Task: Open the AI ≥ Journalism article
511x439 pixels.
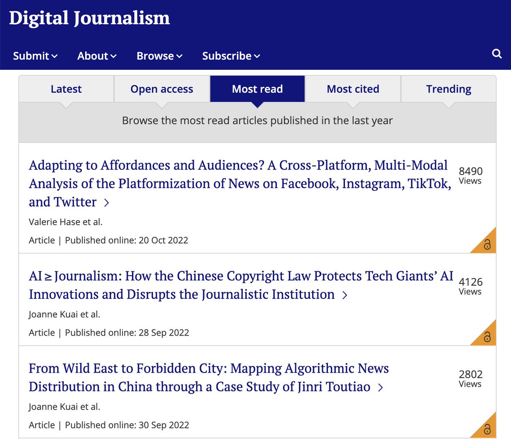Action: pos(241,285)
